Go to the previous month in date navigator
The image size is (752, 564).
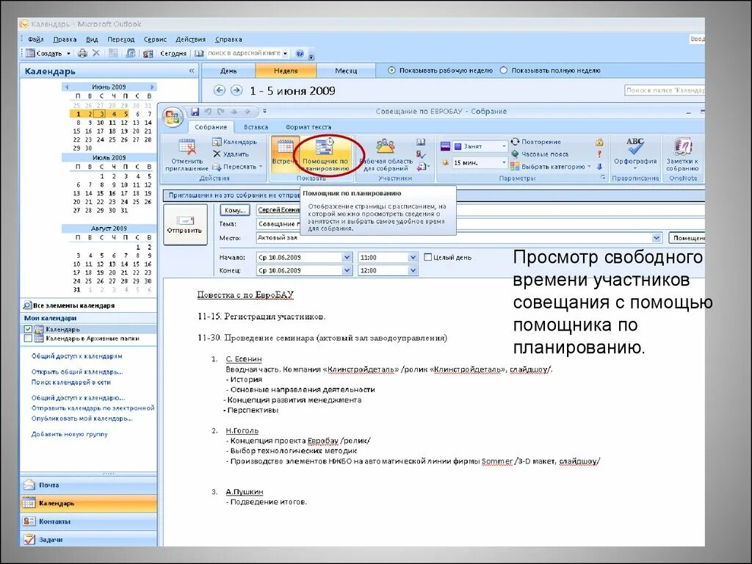67,87
